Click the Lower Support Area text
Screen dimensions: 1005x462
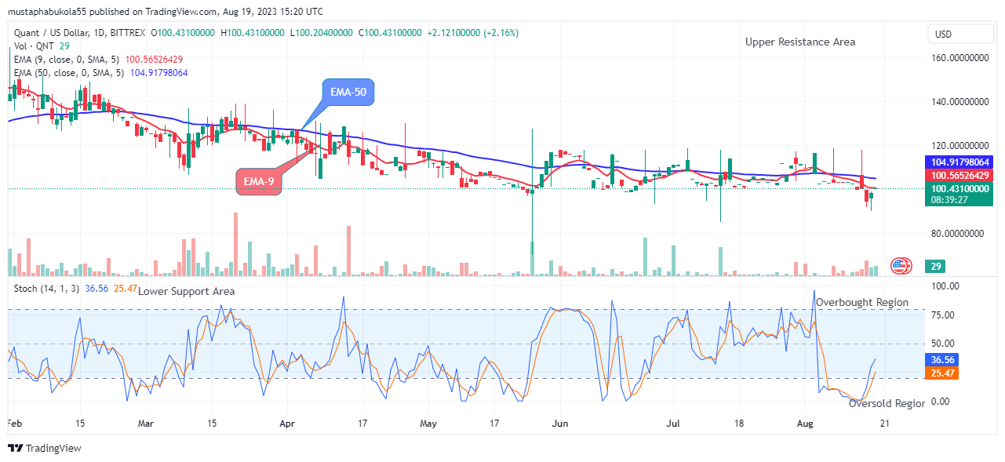pos(187,291)
